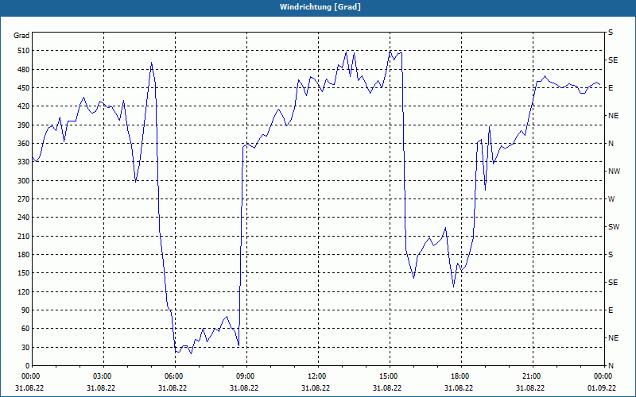
Task: Click the "E" compass label beside the 450 gridline
Action: 611,88
